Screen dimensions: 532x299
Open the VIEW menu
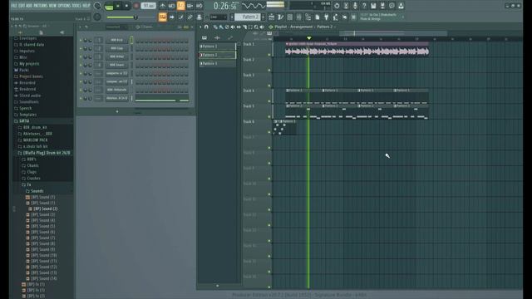click(x=52, y=6)
